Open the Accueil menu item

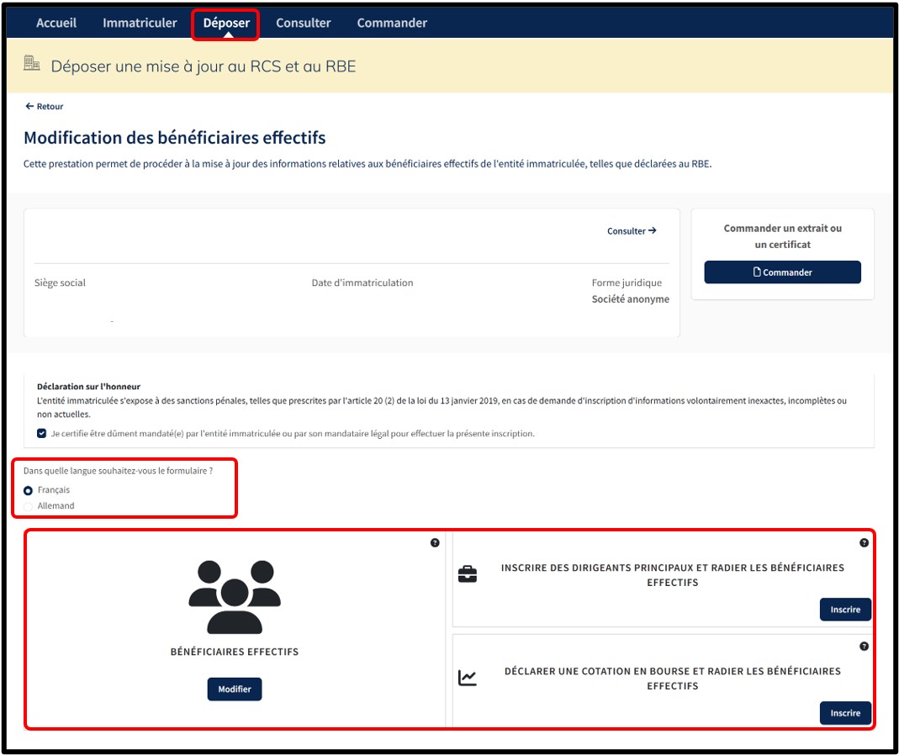point(56,23)
